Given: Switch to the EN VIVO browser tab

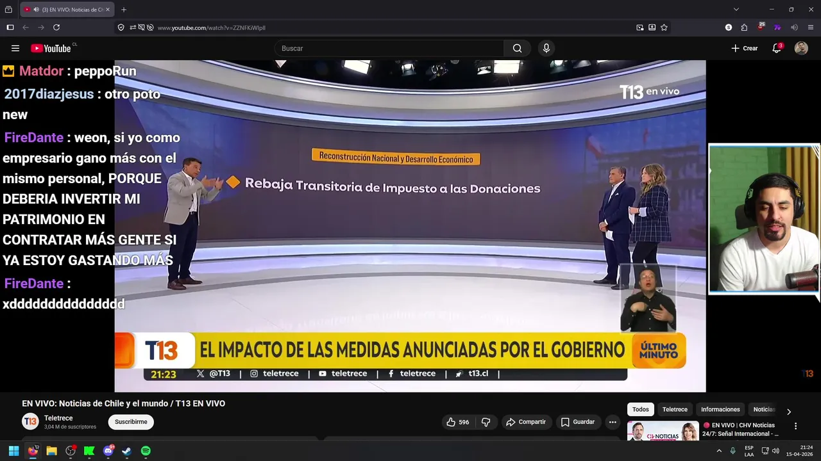Looking at the screenshot, I should click(x=67, y=10).
